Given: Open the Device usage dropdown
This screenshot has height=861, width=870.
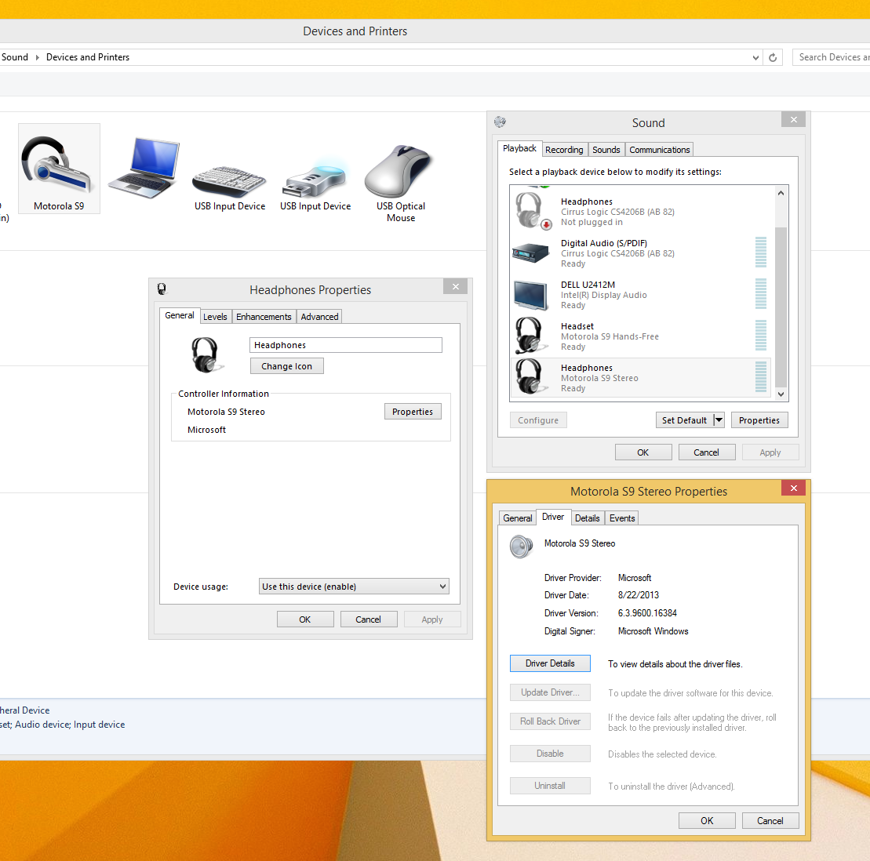Looking at the screenshot, I should pyautogui.click(x=355, y=587).
